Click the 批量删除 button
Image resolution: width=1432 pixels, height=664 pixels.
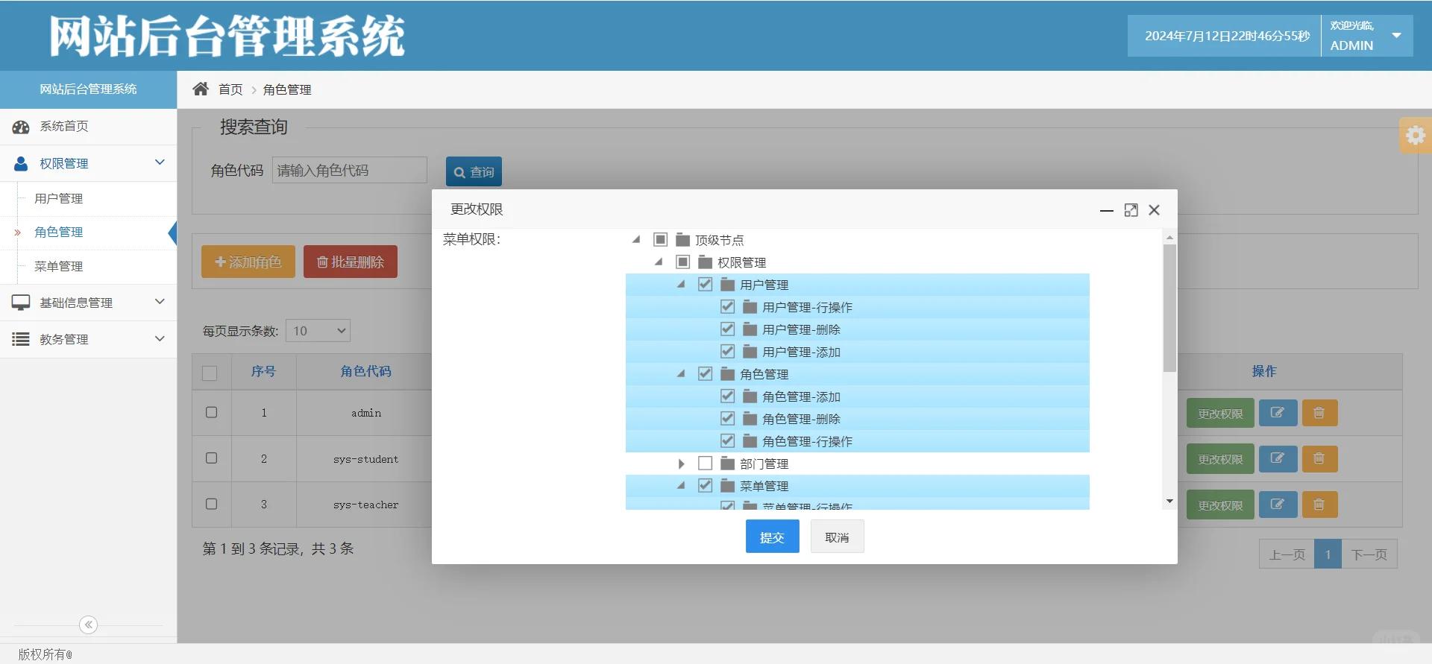(x=351, y=262)
